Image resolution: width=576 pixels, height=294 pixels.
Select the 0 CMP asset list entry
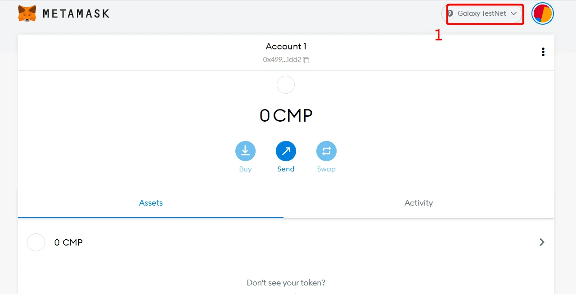286,242
